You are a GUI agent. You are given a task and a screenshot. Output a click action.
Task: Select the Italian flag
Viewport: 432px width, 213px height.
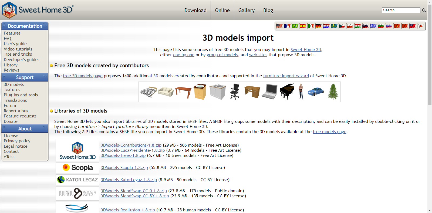point(311,26)
